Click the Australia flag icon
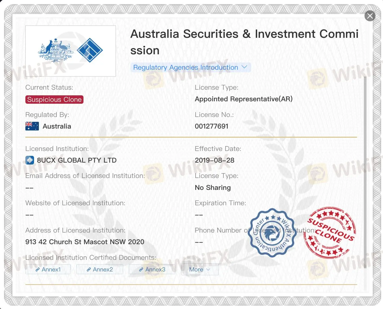The image size is (383, 309). pos(32,126)
